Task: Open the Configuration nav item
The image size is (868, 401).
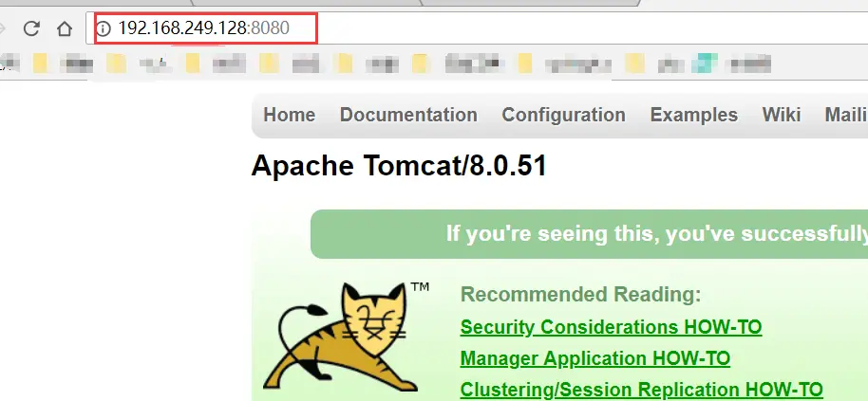Action: 563,115
